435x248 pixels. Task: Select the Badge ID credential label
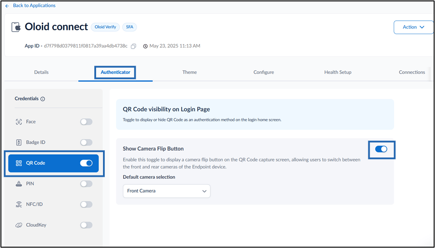pos(35,142)
